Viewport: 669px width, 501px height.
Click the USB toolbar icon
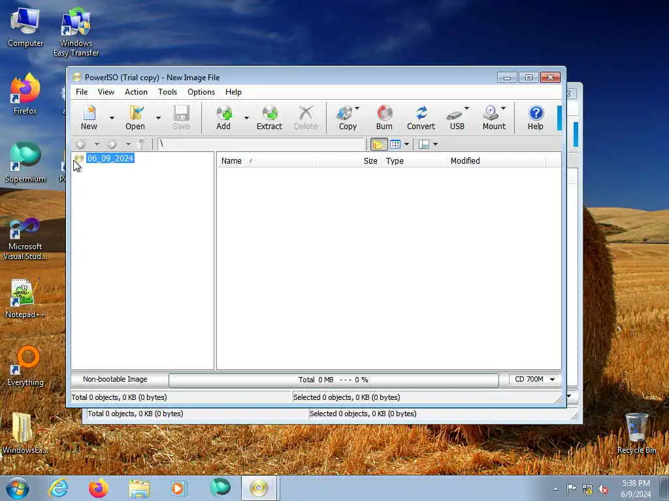pyautogui.click(x=455, y=117)
